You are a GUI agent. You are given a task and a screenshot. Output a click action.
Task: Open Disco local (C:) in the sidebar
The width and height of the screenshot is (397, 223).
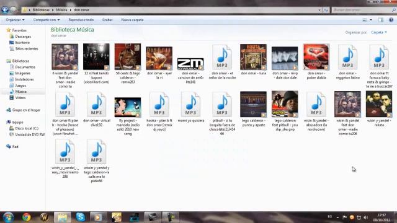[x=27, y=128]
